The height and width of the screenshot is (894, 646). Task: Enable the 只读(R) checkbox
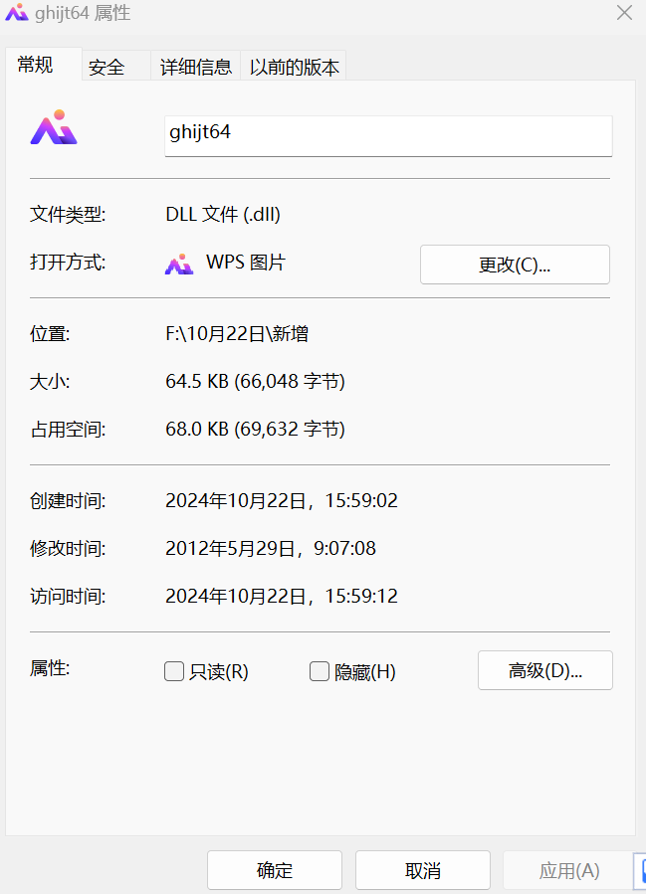pos(174,671)
